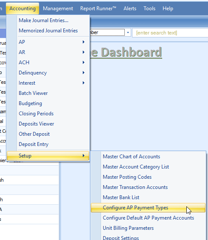208x240 pixels.
Task: Select Deposit Entry menu item
Action: point(48,144)
